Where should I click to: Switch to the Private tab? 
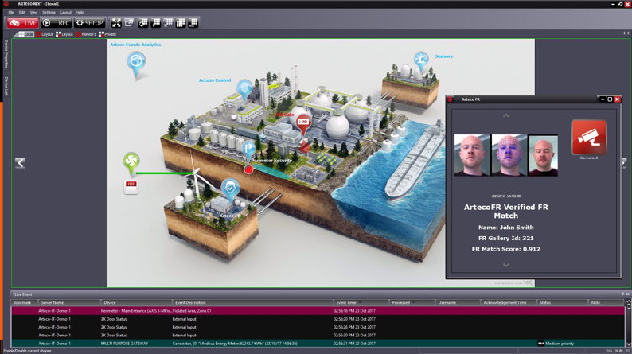tap(107, 34)
